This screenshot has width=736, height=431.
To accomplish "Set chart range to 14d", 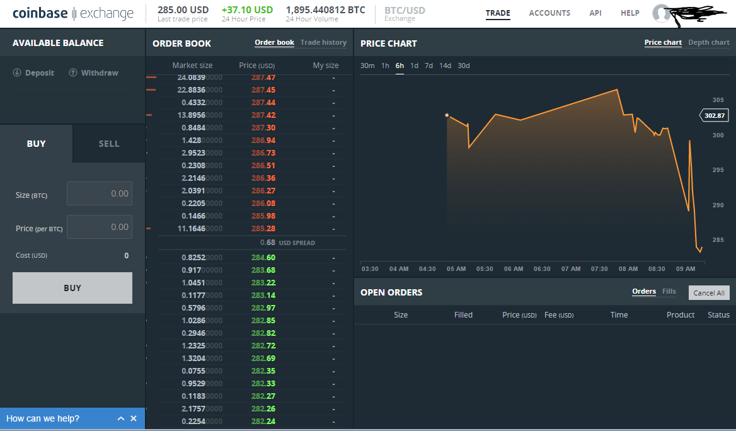I will [x=445, y=66].
